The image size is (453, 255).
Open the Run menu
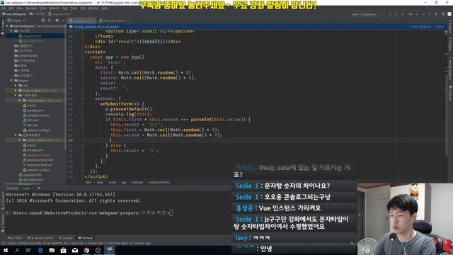(x=65, y=8)
